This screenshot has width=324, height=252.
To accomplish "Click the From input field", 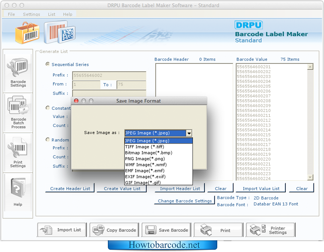I will [87, 85].
